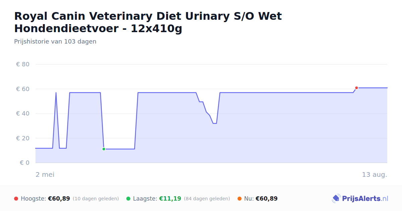This screenshot has width=402, height=211.
Task: Click the 10 dagen geleden text
Action: 96,199
